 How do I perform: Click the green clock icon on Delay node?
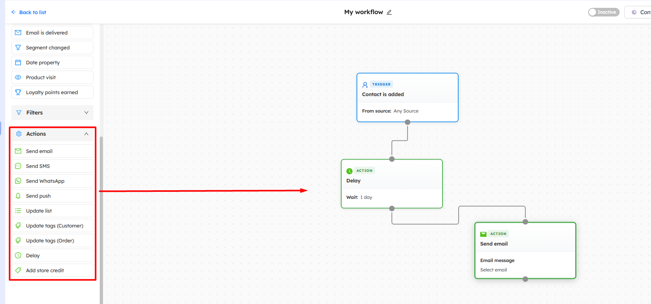(349, 171)
